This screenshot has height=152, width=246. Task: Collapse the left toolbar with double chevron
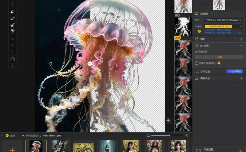coord(12,65)
